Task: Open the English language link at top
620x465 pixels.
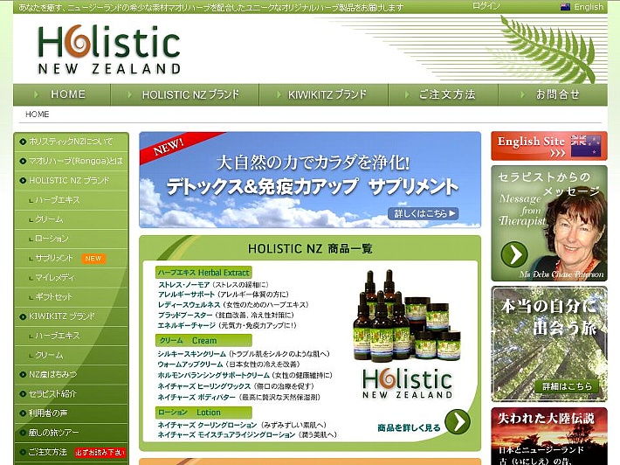Action: pyautogui.click(x=589, y=7)
